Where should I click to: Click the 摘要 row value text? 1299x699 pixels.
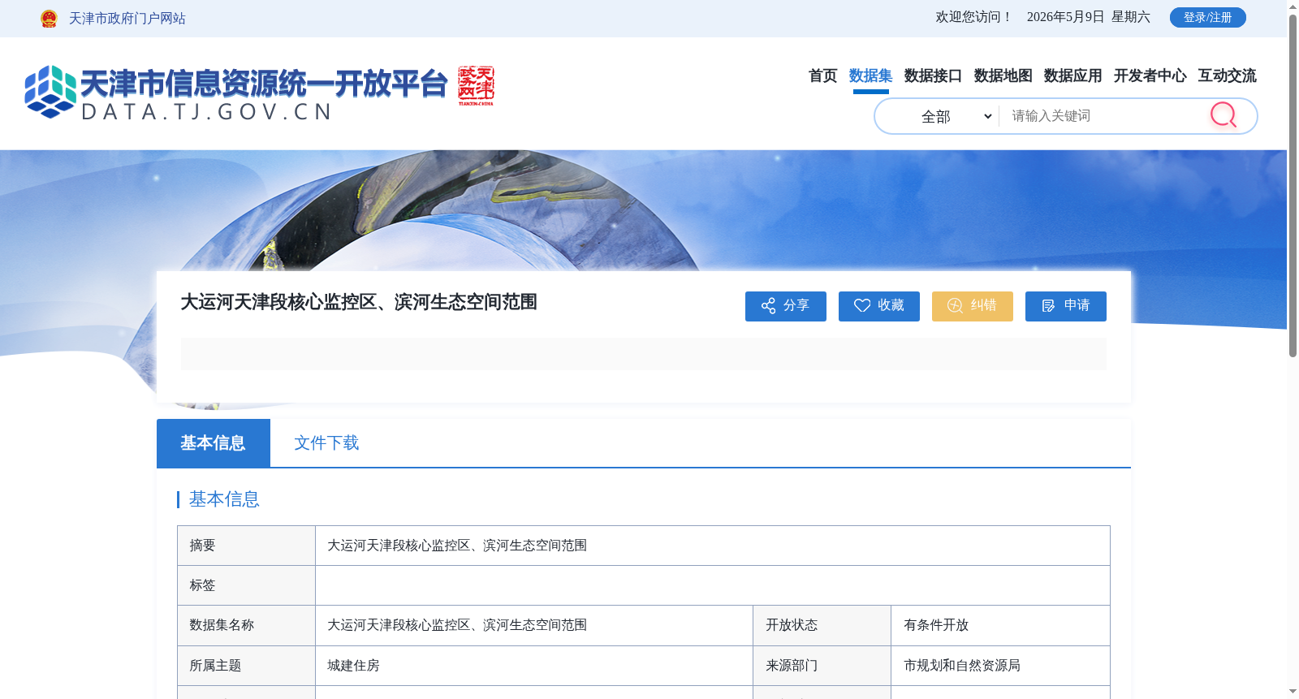point(457,546)
